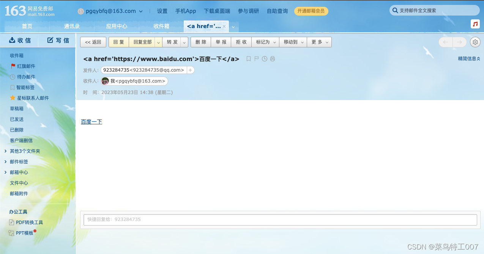This screenshot has height=254, width=484.
Task: Expand account dropdown next to pgqybfq@163.com
Action: tap(141, 11)
